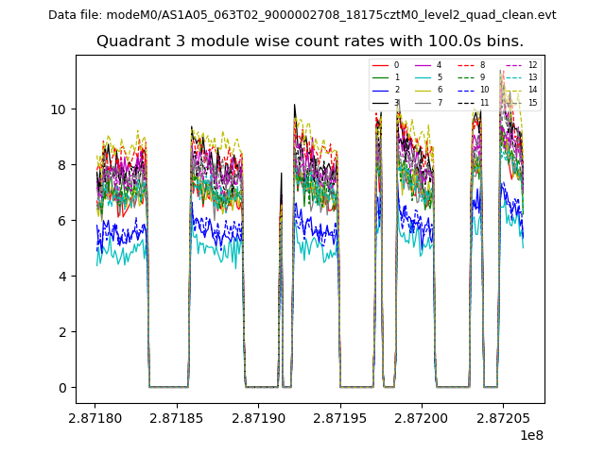Select legend entry for module 1
This screenshot has height=453, width=605.
[379, 77]
